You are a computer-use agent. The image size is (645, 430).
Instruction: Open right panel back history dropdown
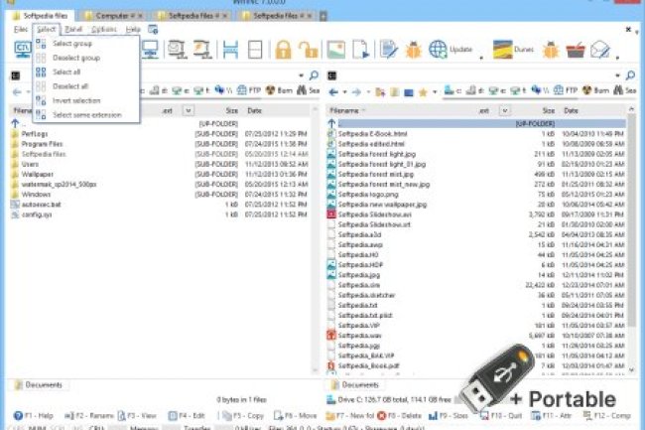click(x=344, y=92)
